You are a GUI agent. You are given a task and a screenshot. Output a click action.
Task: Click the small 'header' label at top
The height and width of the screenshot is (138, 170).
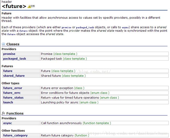pyautogui.click(x=7, y=2)
